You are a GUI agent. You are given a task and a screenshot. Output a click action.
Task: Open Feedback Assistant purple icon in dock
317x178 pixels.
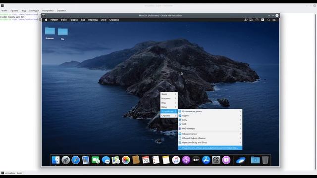click(x=226, y=160)
